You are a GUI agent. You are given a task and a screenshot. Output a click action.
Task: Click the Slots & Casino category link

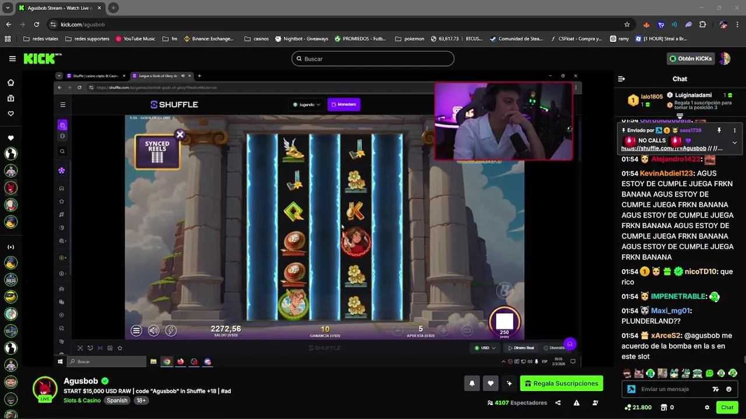[82, 400]
